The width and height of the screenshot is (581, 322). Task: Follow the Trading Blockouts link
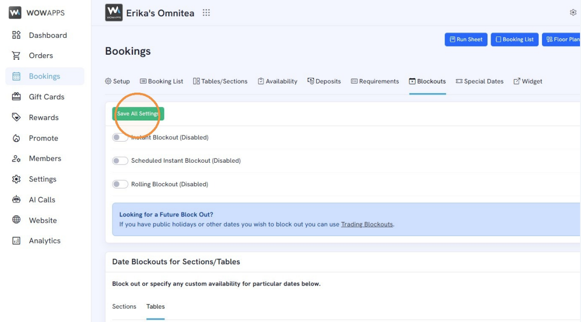coord(367,224)
